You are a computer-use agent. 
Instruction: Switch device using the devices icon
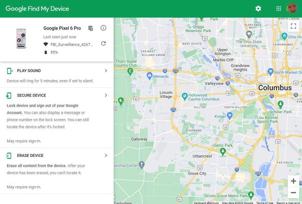91,28
